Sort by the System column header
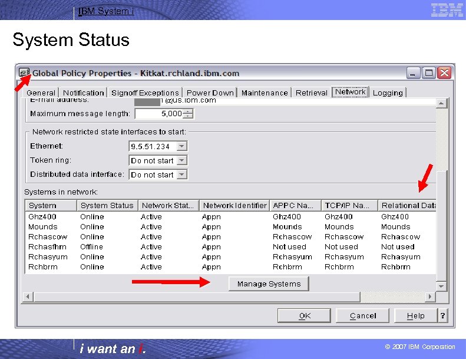This screenshot has height=359, width=466. coord(51,206)
